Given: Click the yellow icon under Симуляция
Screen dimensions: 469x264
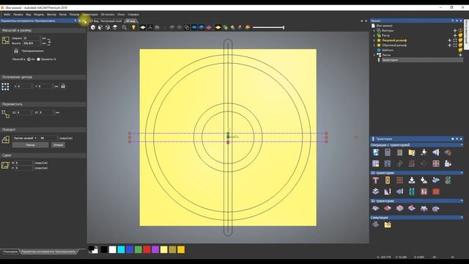Looking at the screenshot, I should (388, 224).
